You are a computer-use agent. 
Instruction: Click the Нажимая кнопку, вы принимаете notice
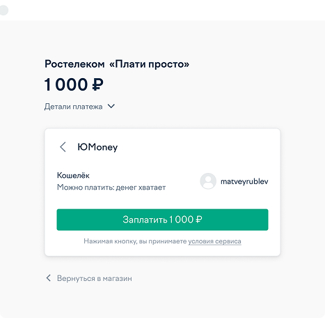coord(135,241)
